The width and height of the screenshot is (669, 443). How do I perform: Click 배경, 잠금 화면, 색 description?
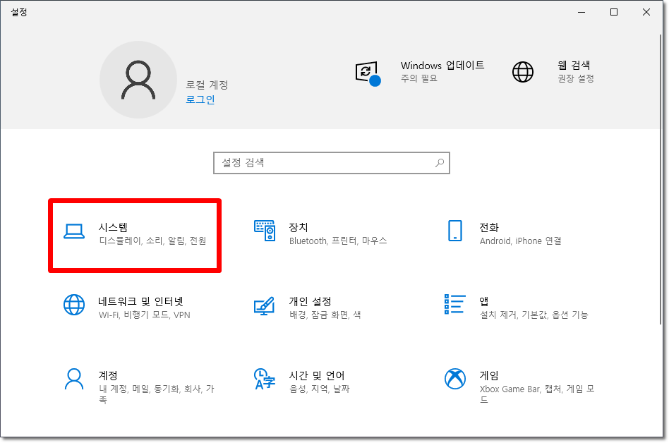click(x=325, y=315)
